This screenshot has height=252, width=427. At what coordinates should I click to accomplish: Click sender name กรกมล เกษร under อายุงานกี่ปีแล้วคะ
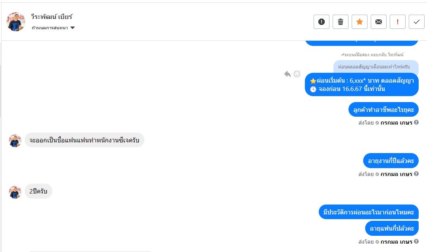point(396,174)
